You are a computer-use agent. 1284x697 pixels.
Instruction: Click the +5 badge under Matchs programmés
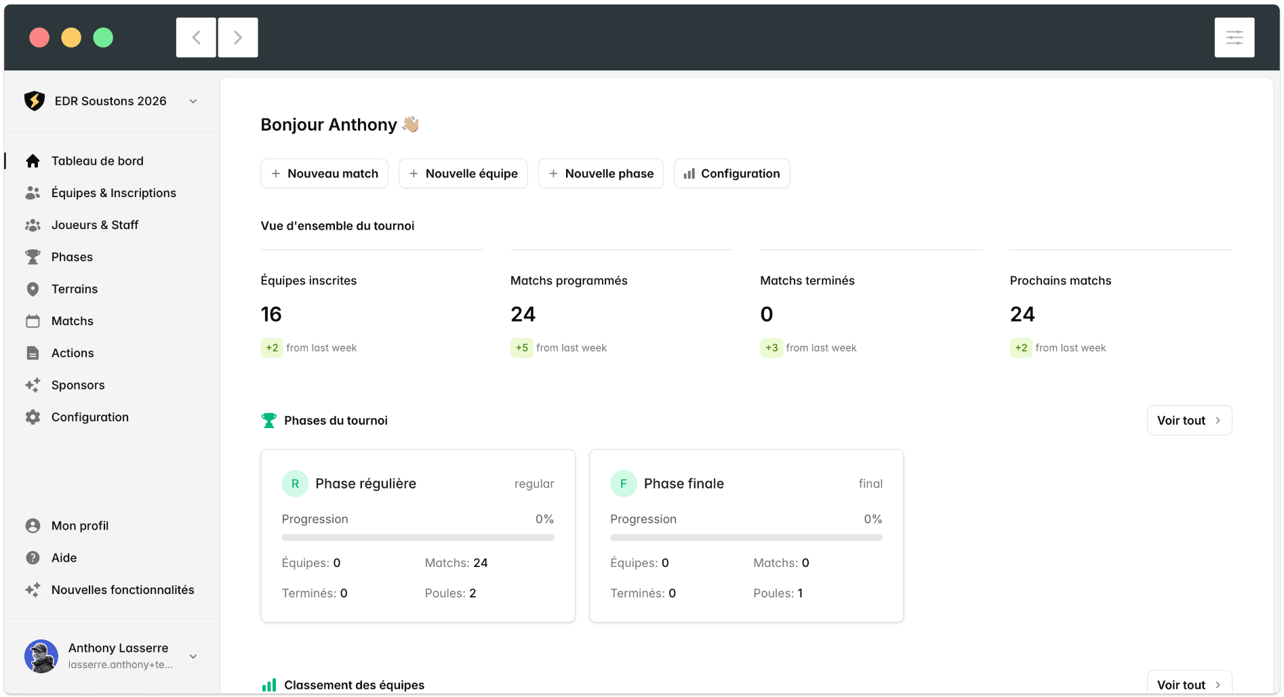[522, 348]
